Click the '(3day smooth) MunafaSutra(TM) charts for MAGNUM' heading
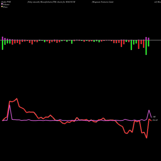Image resolution: width=161 pixels, height=161 pixels. pos(51,2)
